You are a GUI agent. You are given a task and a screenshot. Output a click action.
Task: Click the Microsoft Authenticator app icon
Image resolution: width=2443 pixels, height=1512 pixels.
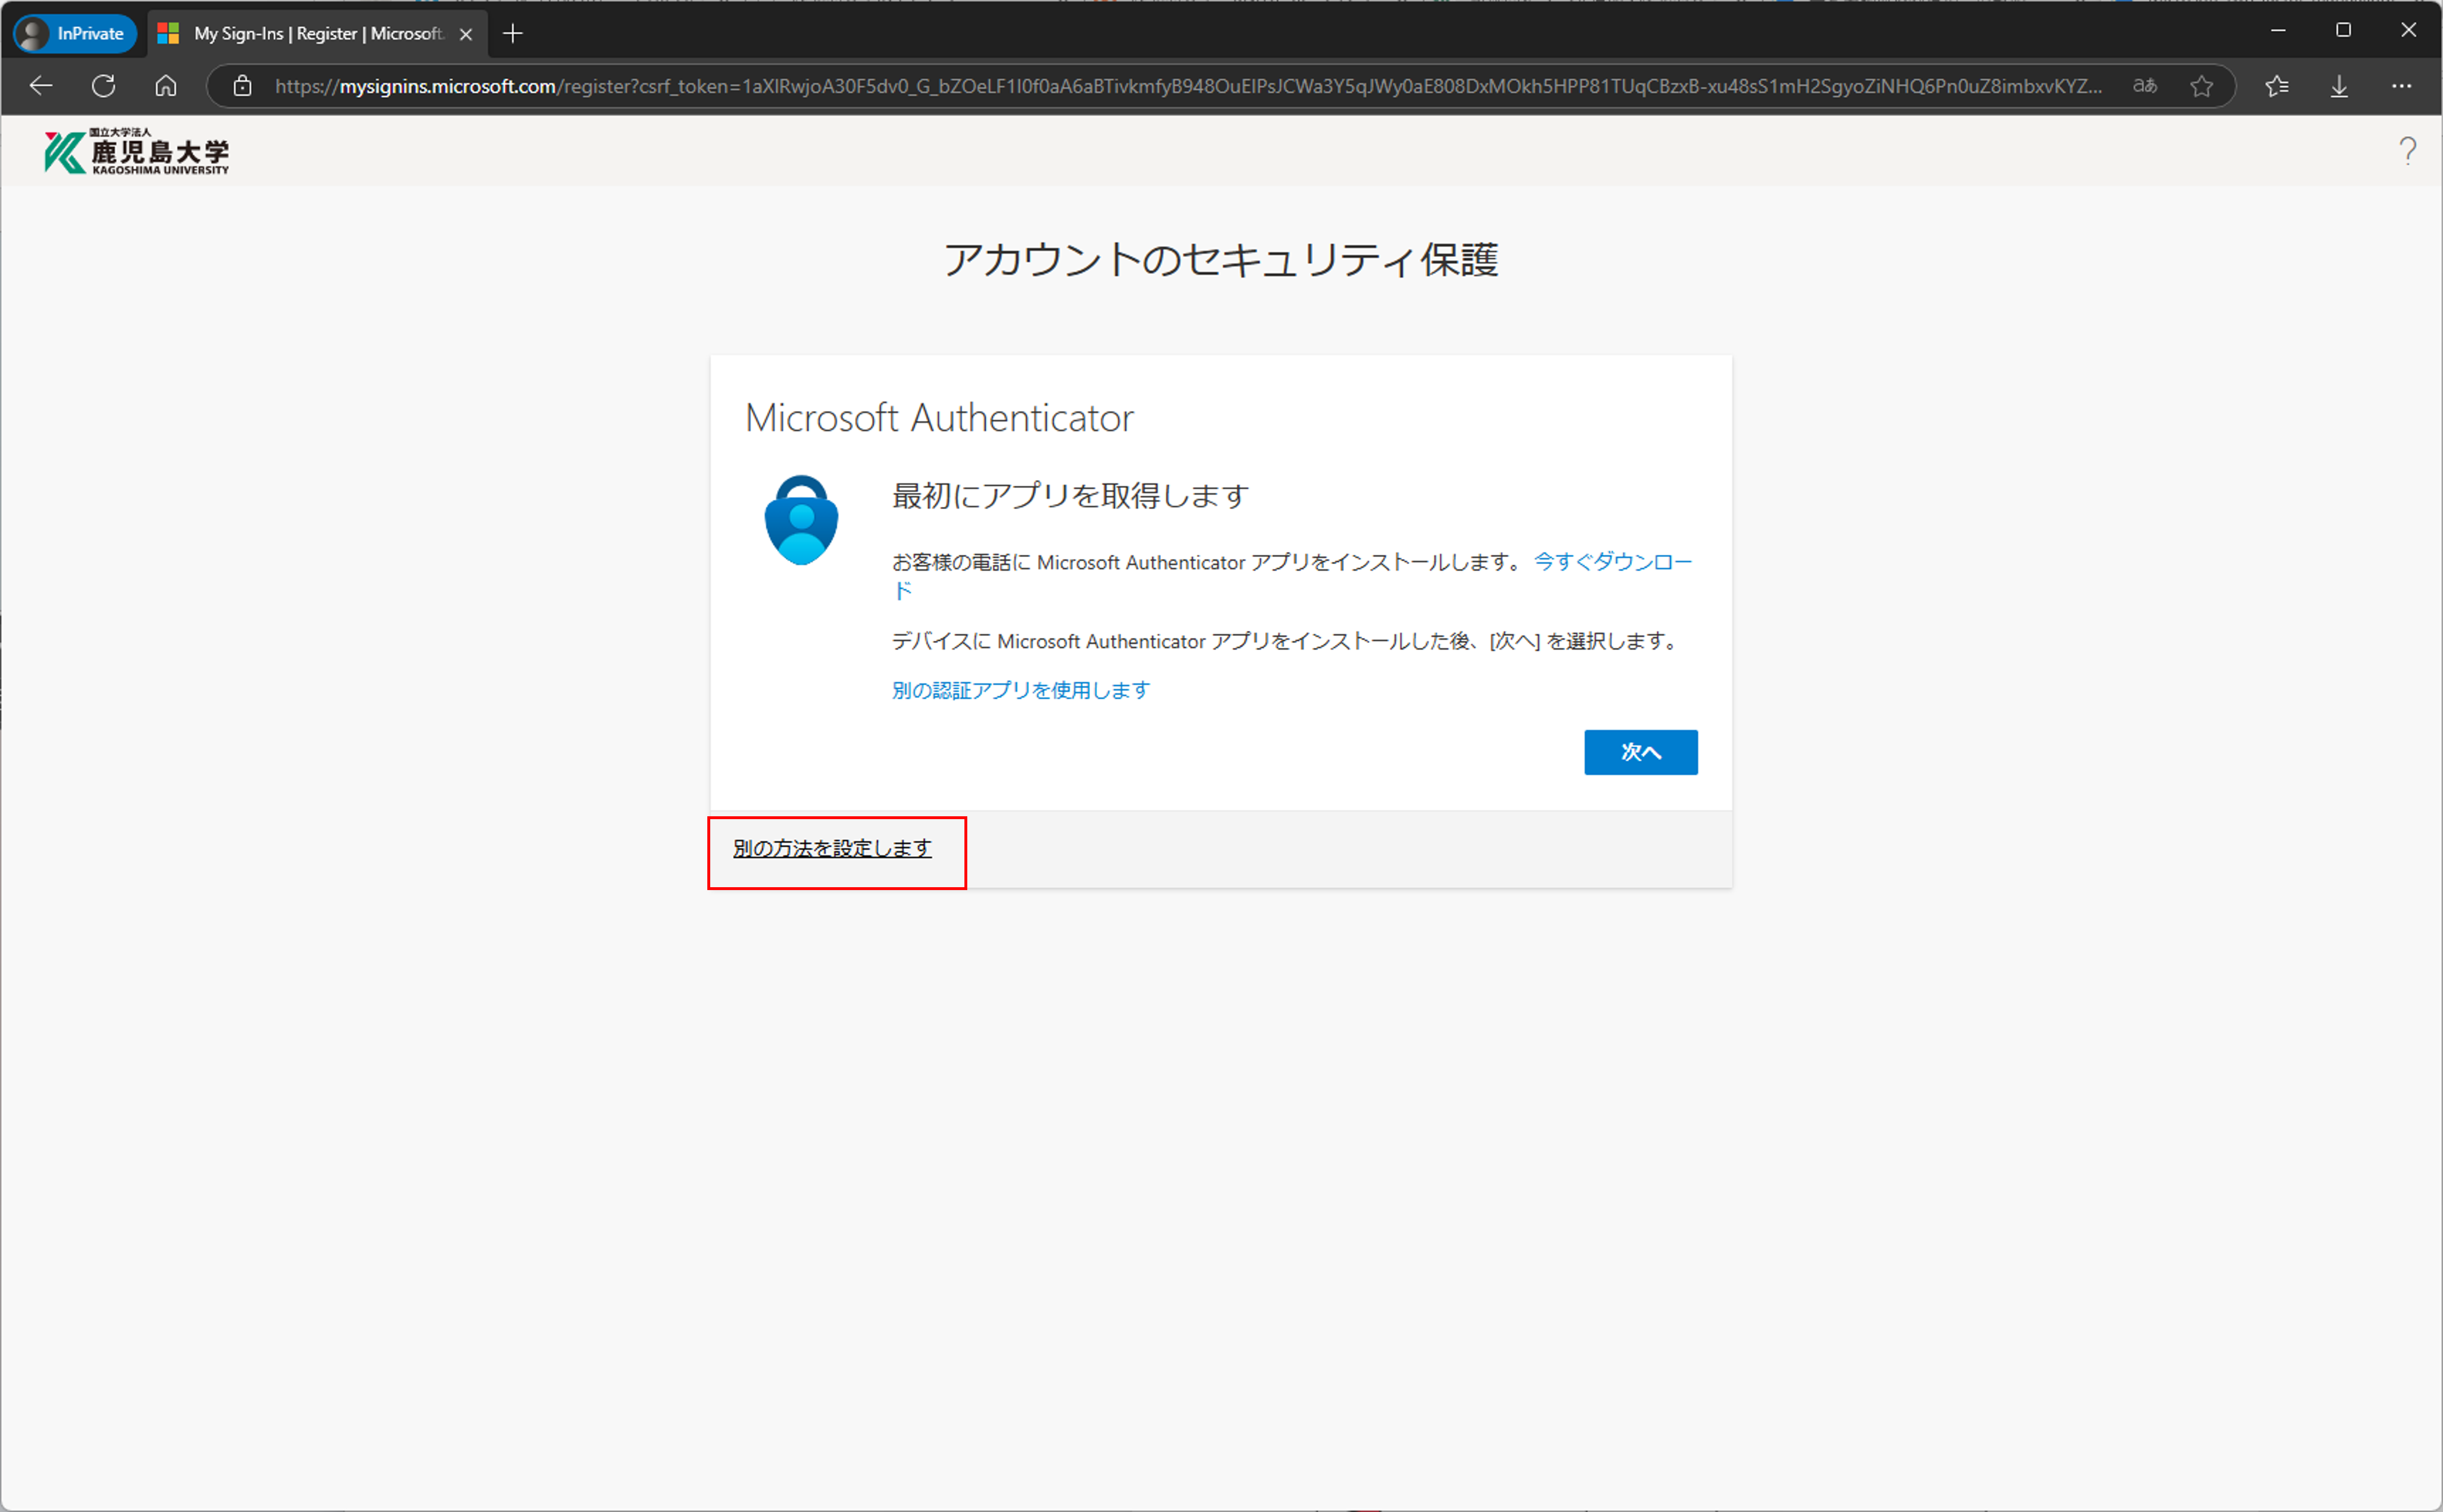[x=801, y=520]
